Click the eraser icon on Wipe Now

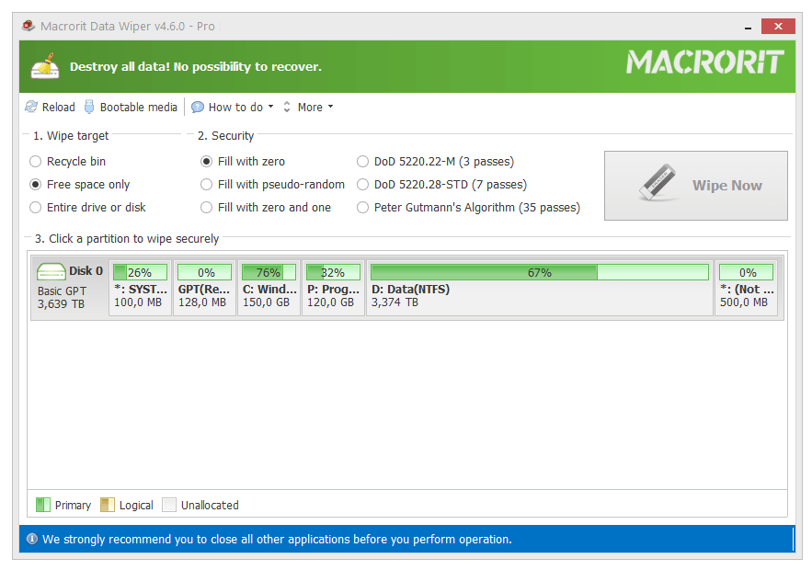(x=658, y=182)
